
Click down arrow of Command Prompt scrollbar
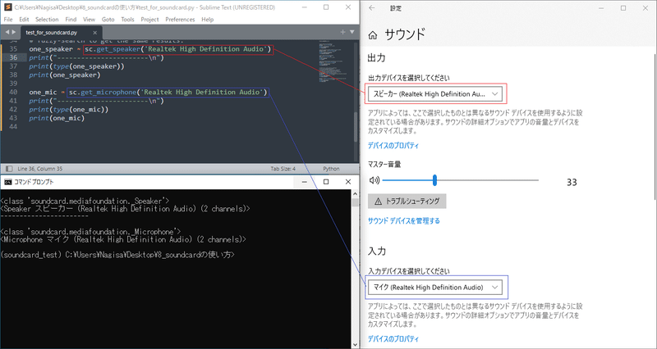click(355, 345)
